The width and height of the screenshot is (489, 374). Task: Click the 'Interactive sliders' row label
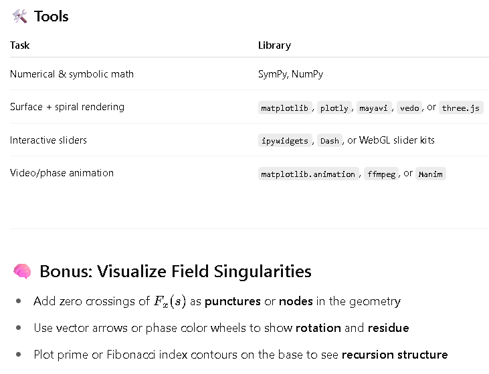click(48, 140)
